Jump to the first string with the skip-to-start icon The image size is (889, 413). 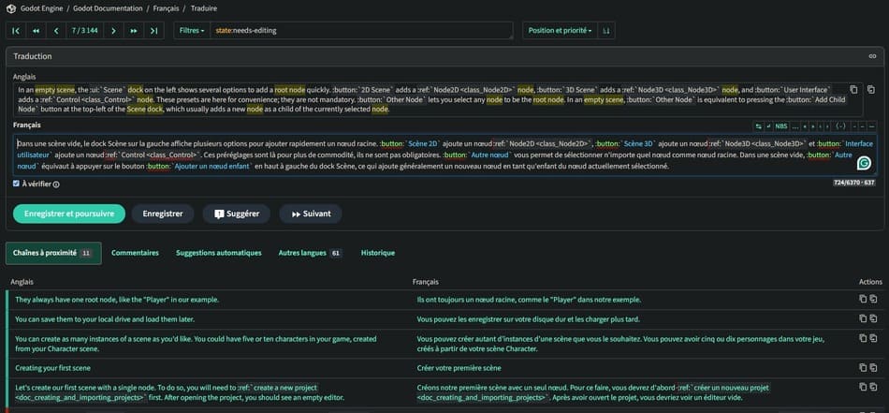point(16,31)
